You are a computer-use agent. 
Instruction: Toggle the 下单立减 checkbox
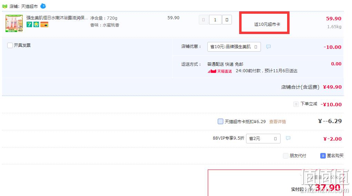coord(296,104)
